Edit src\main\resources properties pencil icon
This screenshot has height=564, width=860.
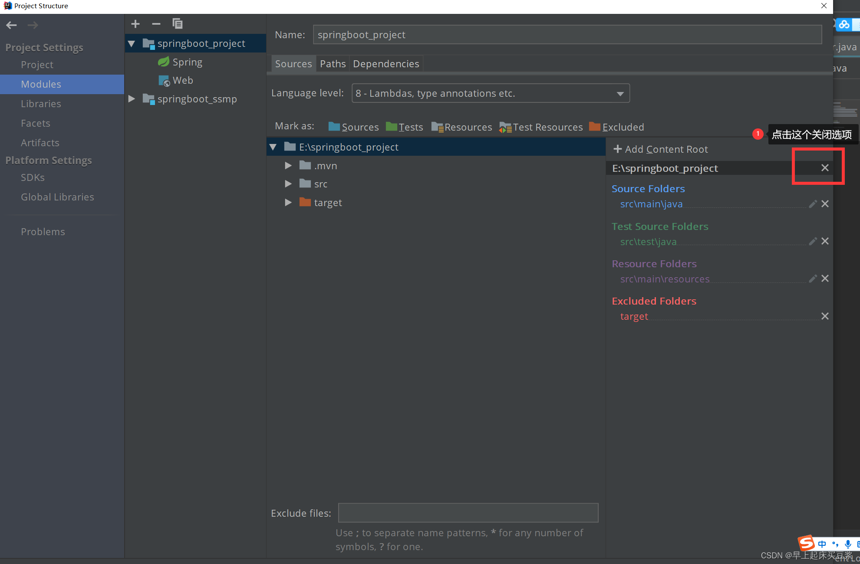tap(813, 279)
